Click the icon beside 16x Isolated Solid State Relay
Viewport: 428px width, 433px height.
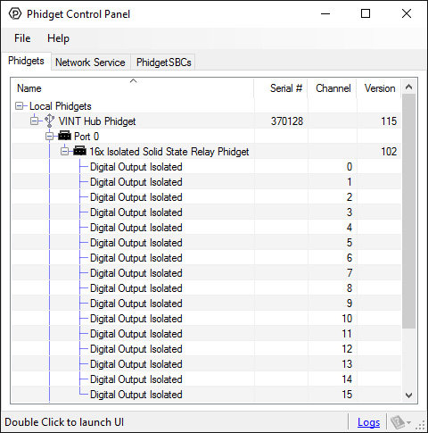79,151
